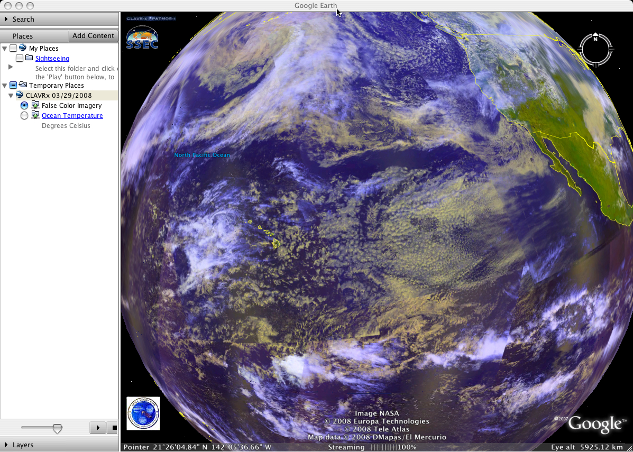Expand the Sightseeing folder arrow
The width and height of the screenshot is (633, 452).
[11, 67]
